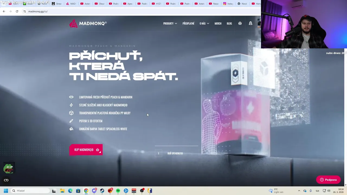Go back with the browser back arrow

tap(4, 11)
